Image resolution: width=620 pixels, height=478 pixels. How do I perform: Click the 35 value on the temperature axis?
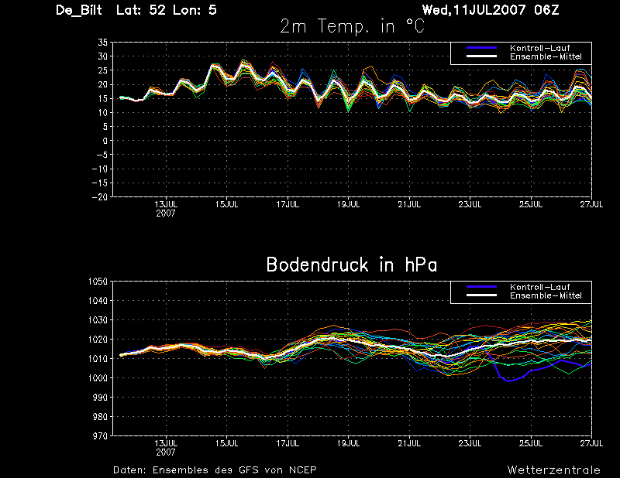pyautogui.click(x=102, y=43)
